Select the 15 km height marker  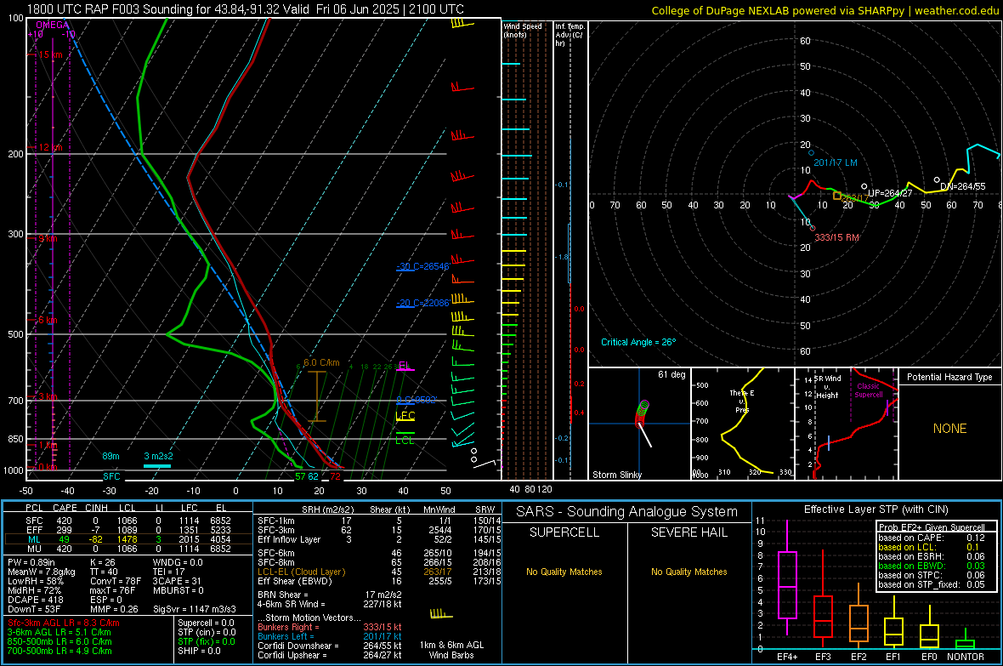click(x=50, y=55)
